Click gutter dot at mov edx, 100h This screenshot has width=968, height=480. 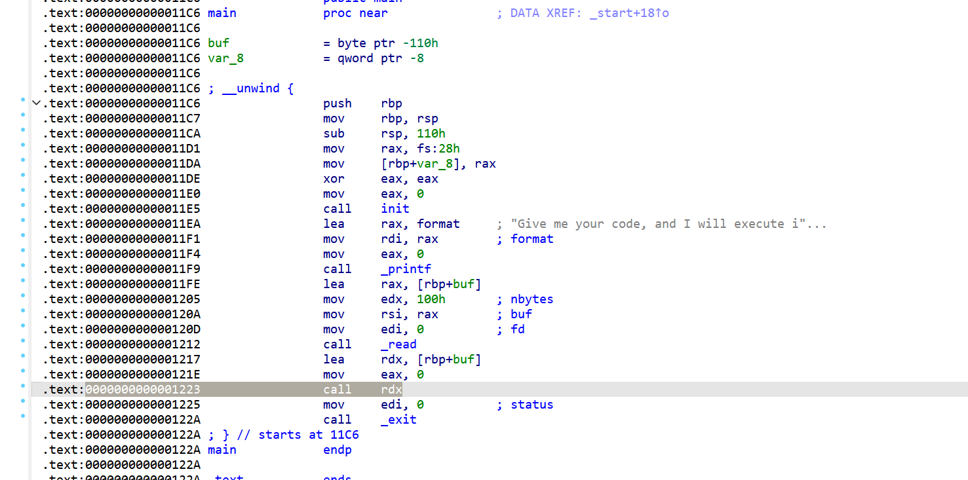click(22, 295)
